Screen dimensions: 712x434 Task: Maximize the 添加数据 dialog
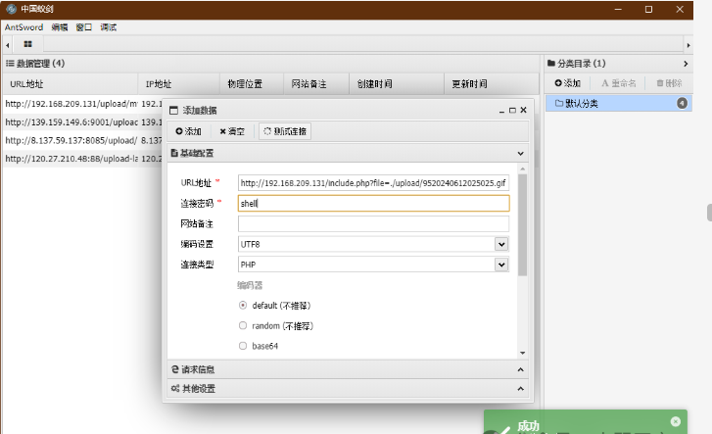(x=512, y=111)
